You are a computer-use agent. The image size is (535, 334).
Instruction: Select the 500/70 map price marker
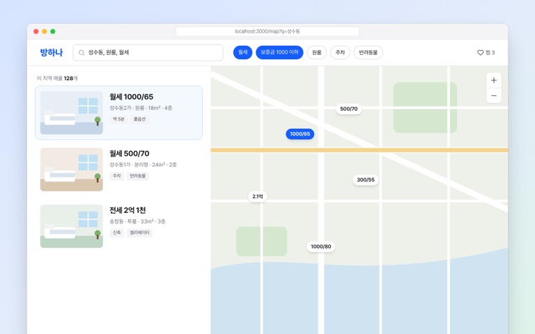[x=349, y=109]
